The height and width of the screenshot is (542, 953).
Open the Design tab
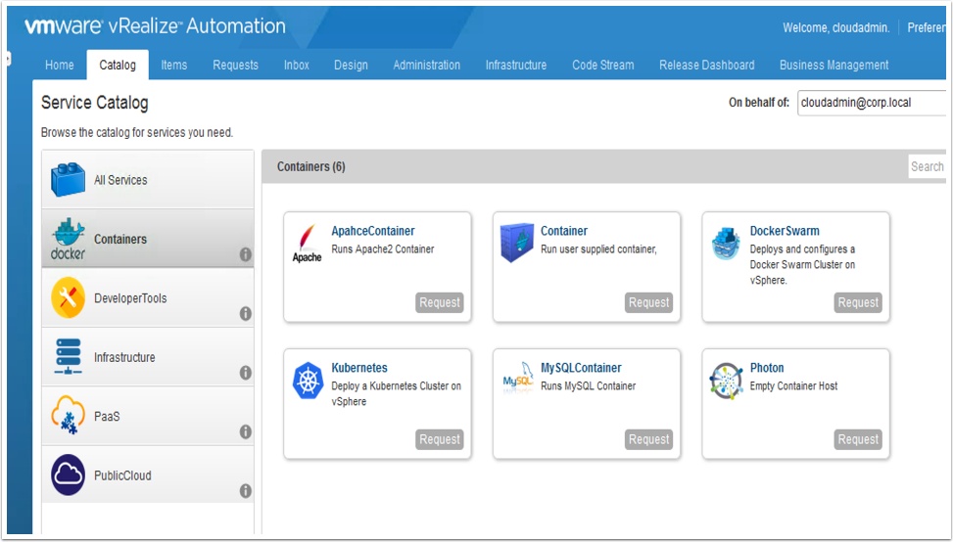351,65
